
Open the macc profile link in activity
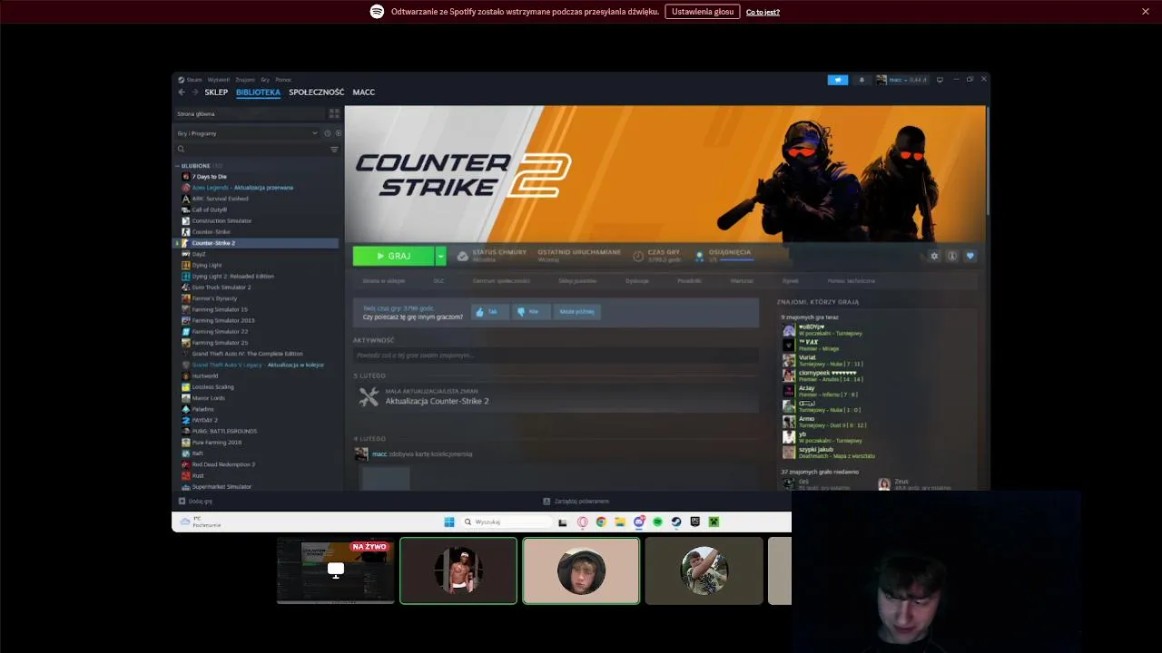(379, 454)
